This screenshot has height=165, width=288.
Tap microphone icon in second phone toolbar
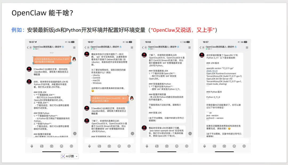[x=89, y=146]
